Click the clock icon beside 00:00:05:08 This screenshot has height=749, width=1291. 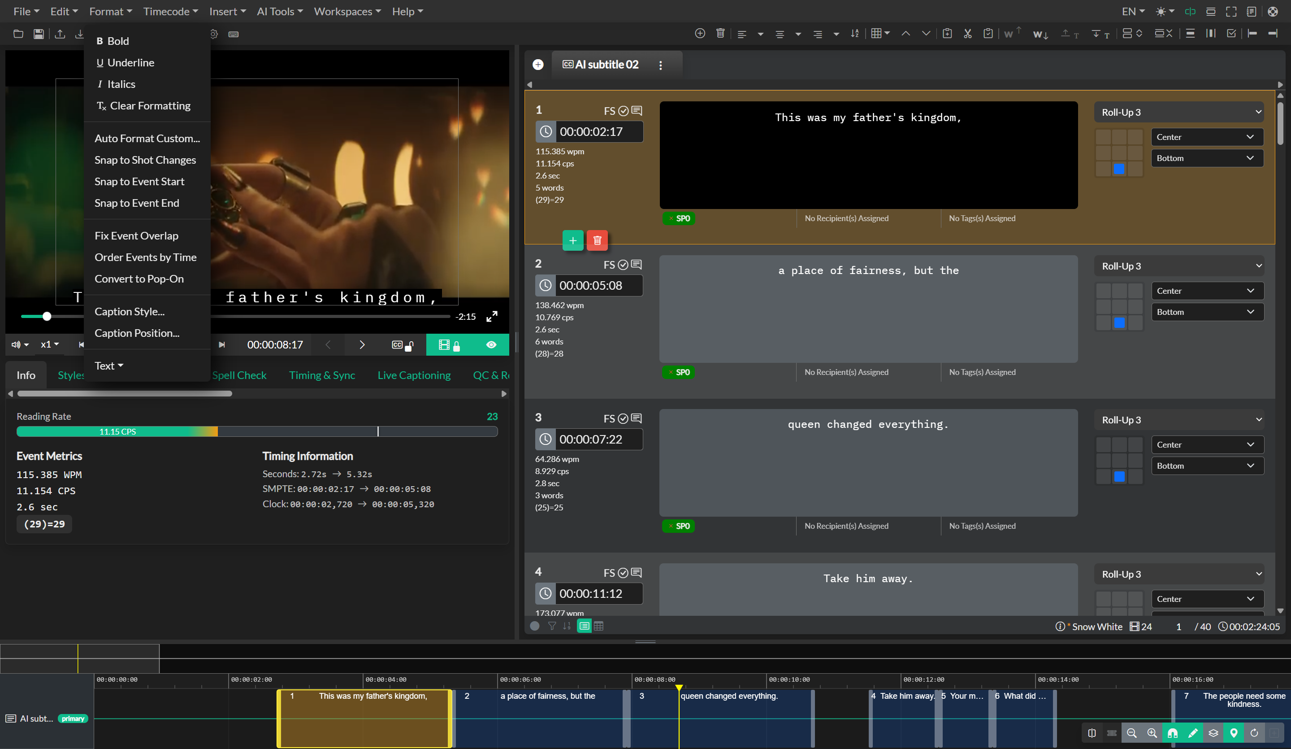[546, 286]
